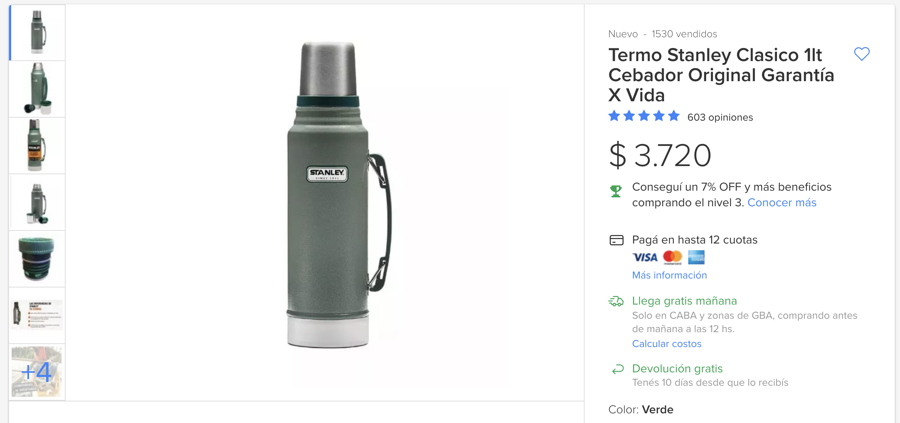Click the green trophy benefits icon
The width and height of the screenshot is (900, 423).
616,191
